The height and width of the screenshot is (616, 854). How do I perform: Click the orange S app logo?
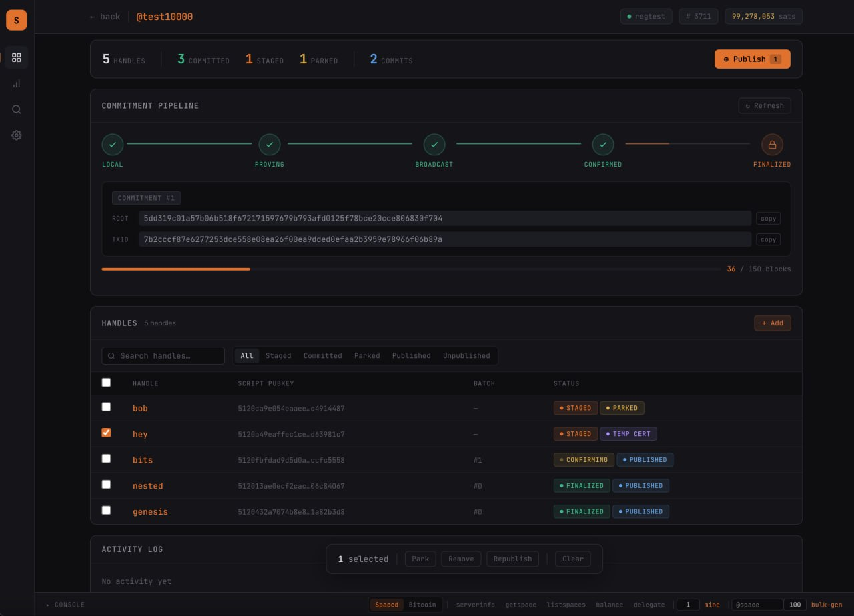(x=17, y=20)
